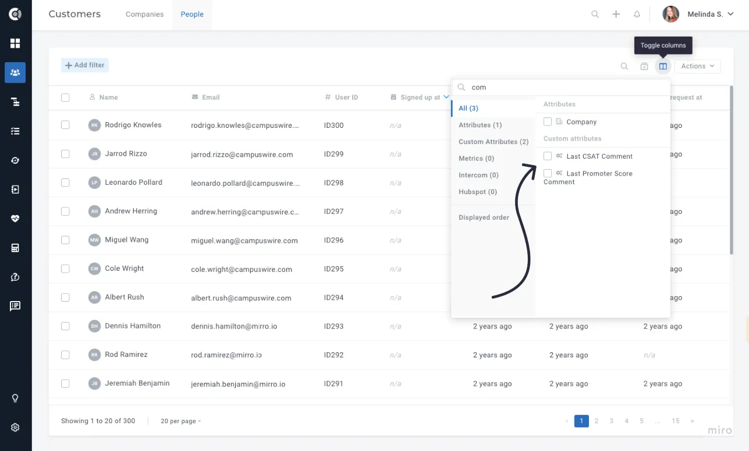Open the hierarchy segments icon in sidebar
The width and height of the screenshot is (749, 451).
[x=15, y=102]
